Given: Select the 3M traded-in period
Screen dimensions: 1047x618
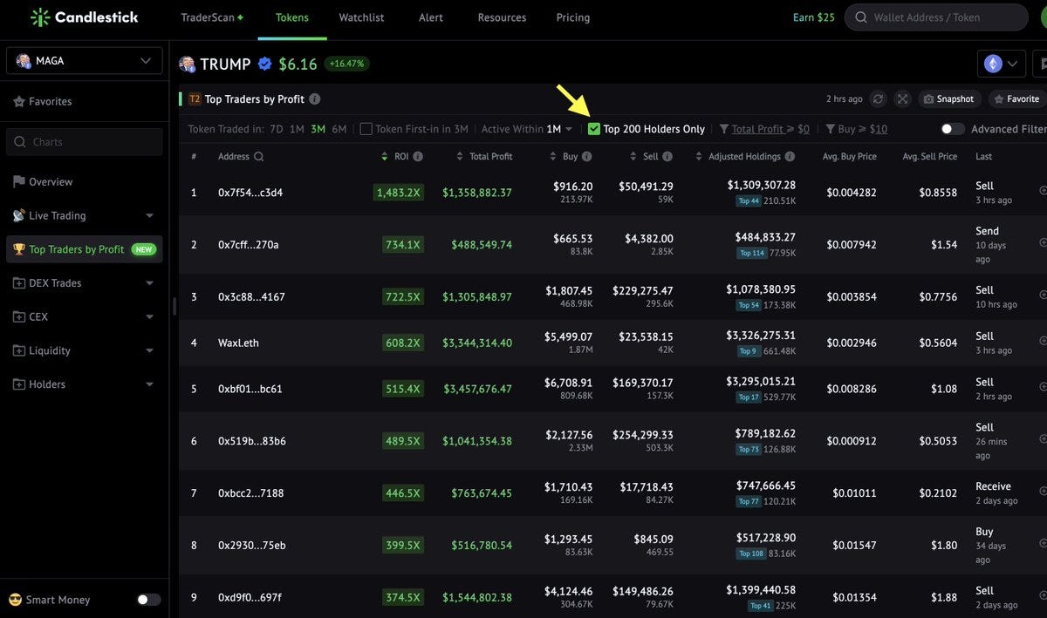Looking at the screenshot, I should pos(318,129).
